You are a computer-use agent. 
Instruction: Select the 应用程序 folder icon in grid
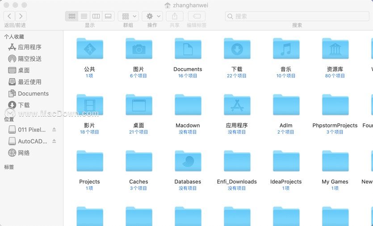[x=237, y=105]
